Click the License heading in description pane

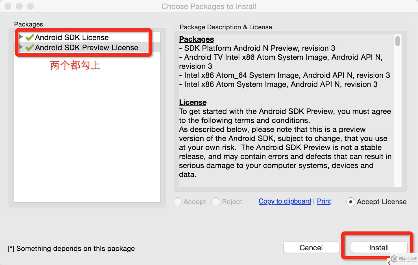coord(193,102)
